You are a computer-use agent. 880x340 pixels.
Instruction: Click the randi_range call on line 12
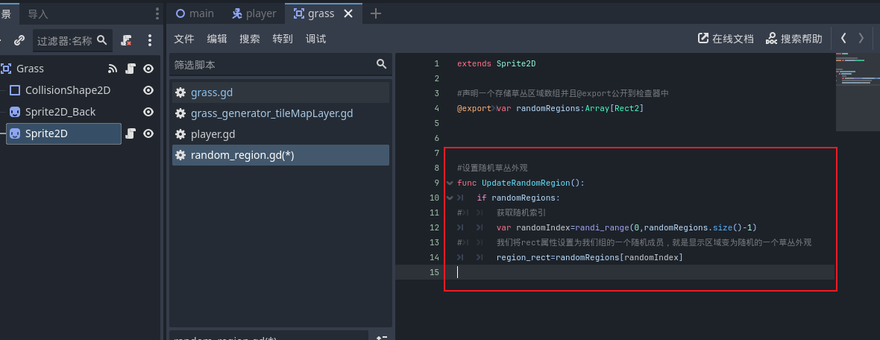[x=600, y=228]
